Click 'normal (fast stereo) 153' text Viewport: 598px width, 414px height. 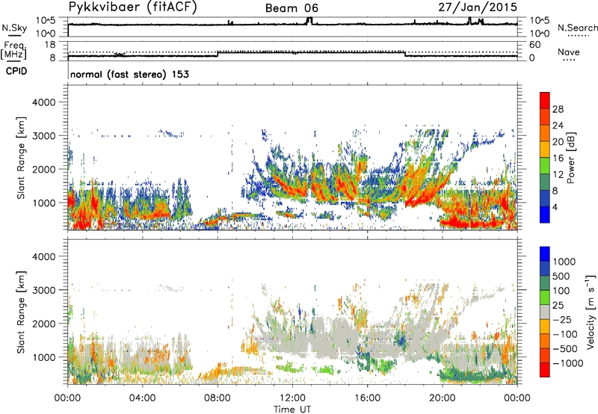coord(129,74)
